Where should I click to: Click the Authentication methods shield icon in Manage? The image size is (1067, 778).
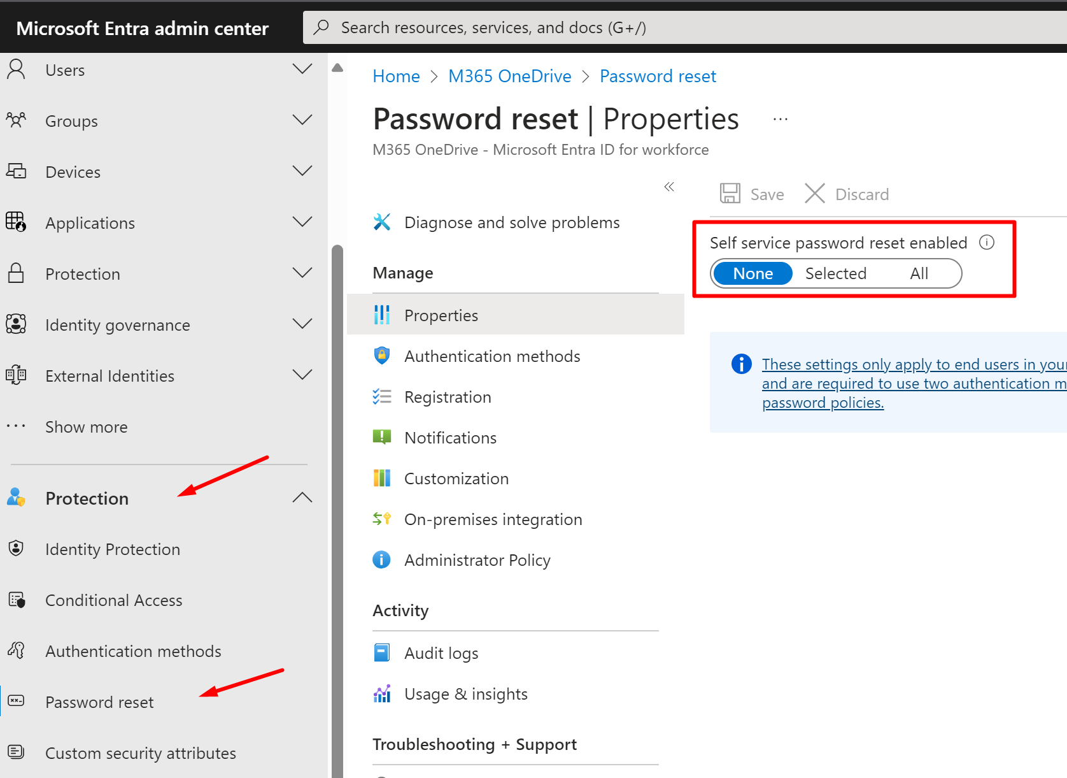coord(382,356)
